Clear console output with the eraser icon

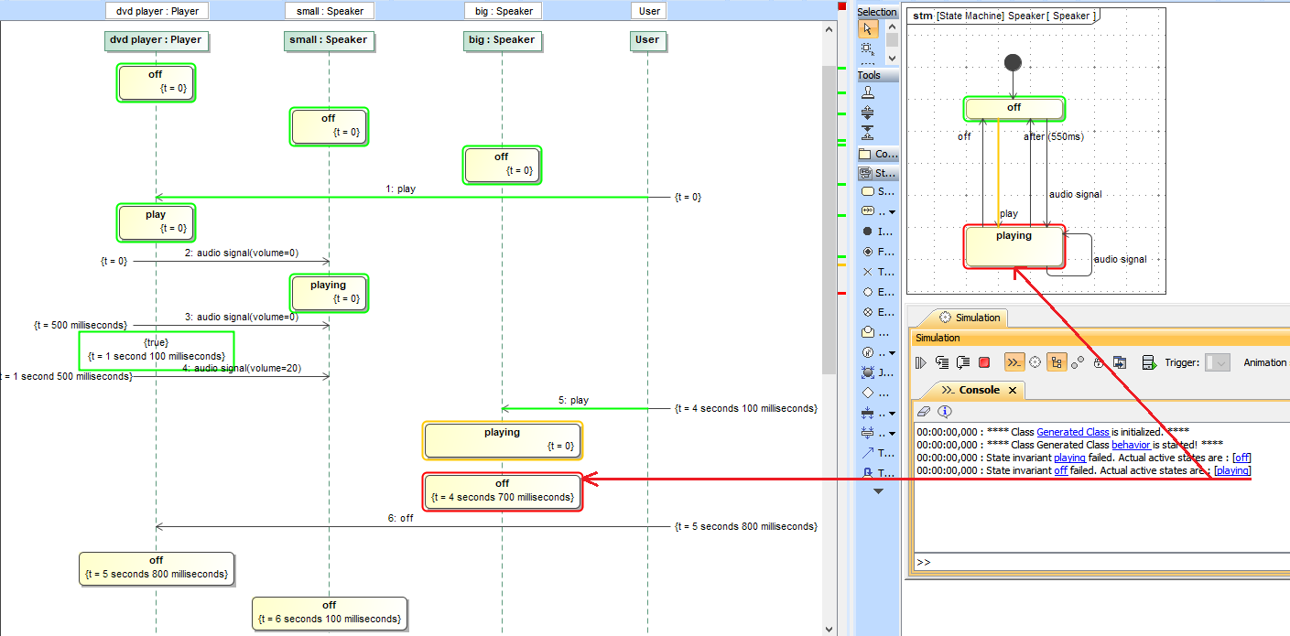tap(923, 411)
